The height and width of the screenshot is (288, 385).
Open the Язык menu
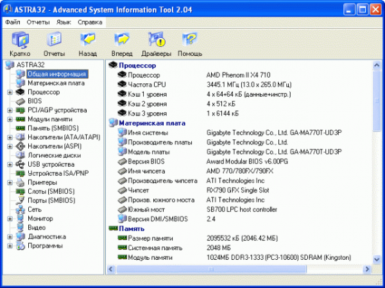[x=64, y=22]
